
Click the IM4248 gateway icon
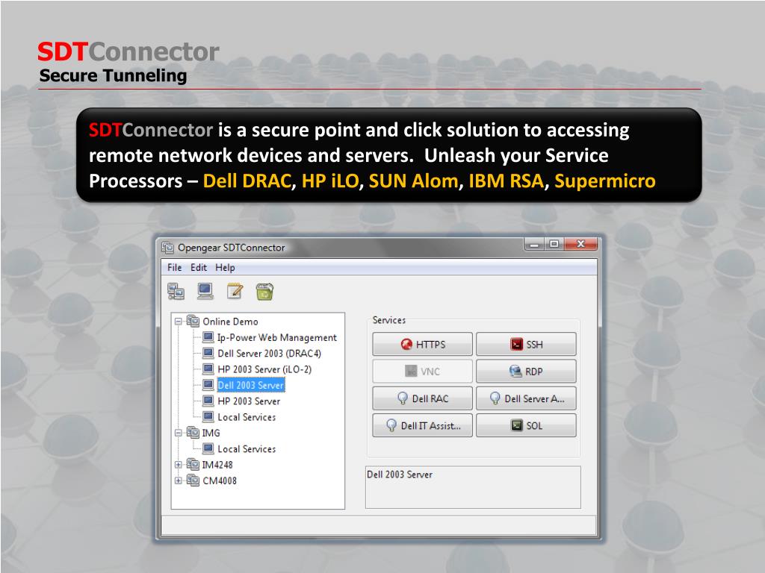[193, 464]
